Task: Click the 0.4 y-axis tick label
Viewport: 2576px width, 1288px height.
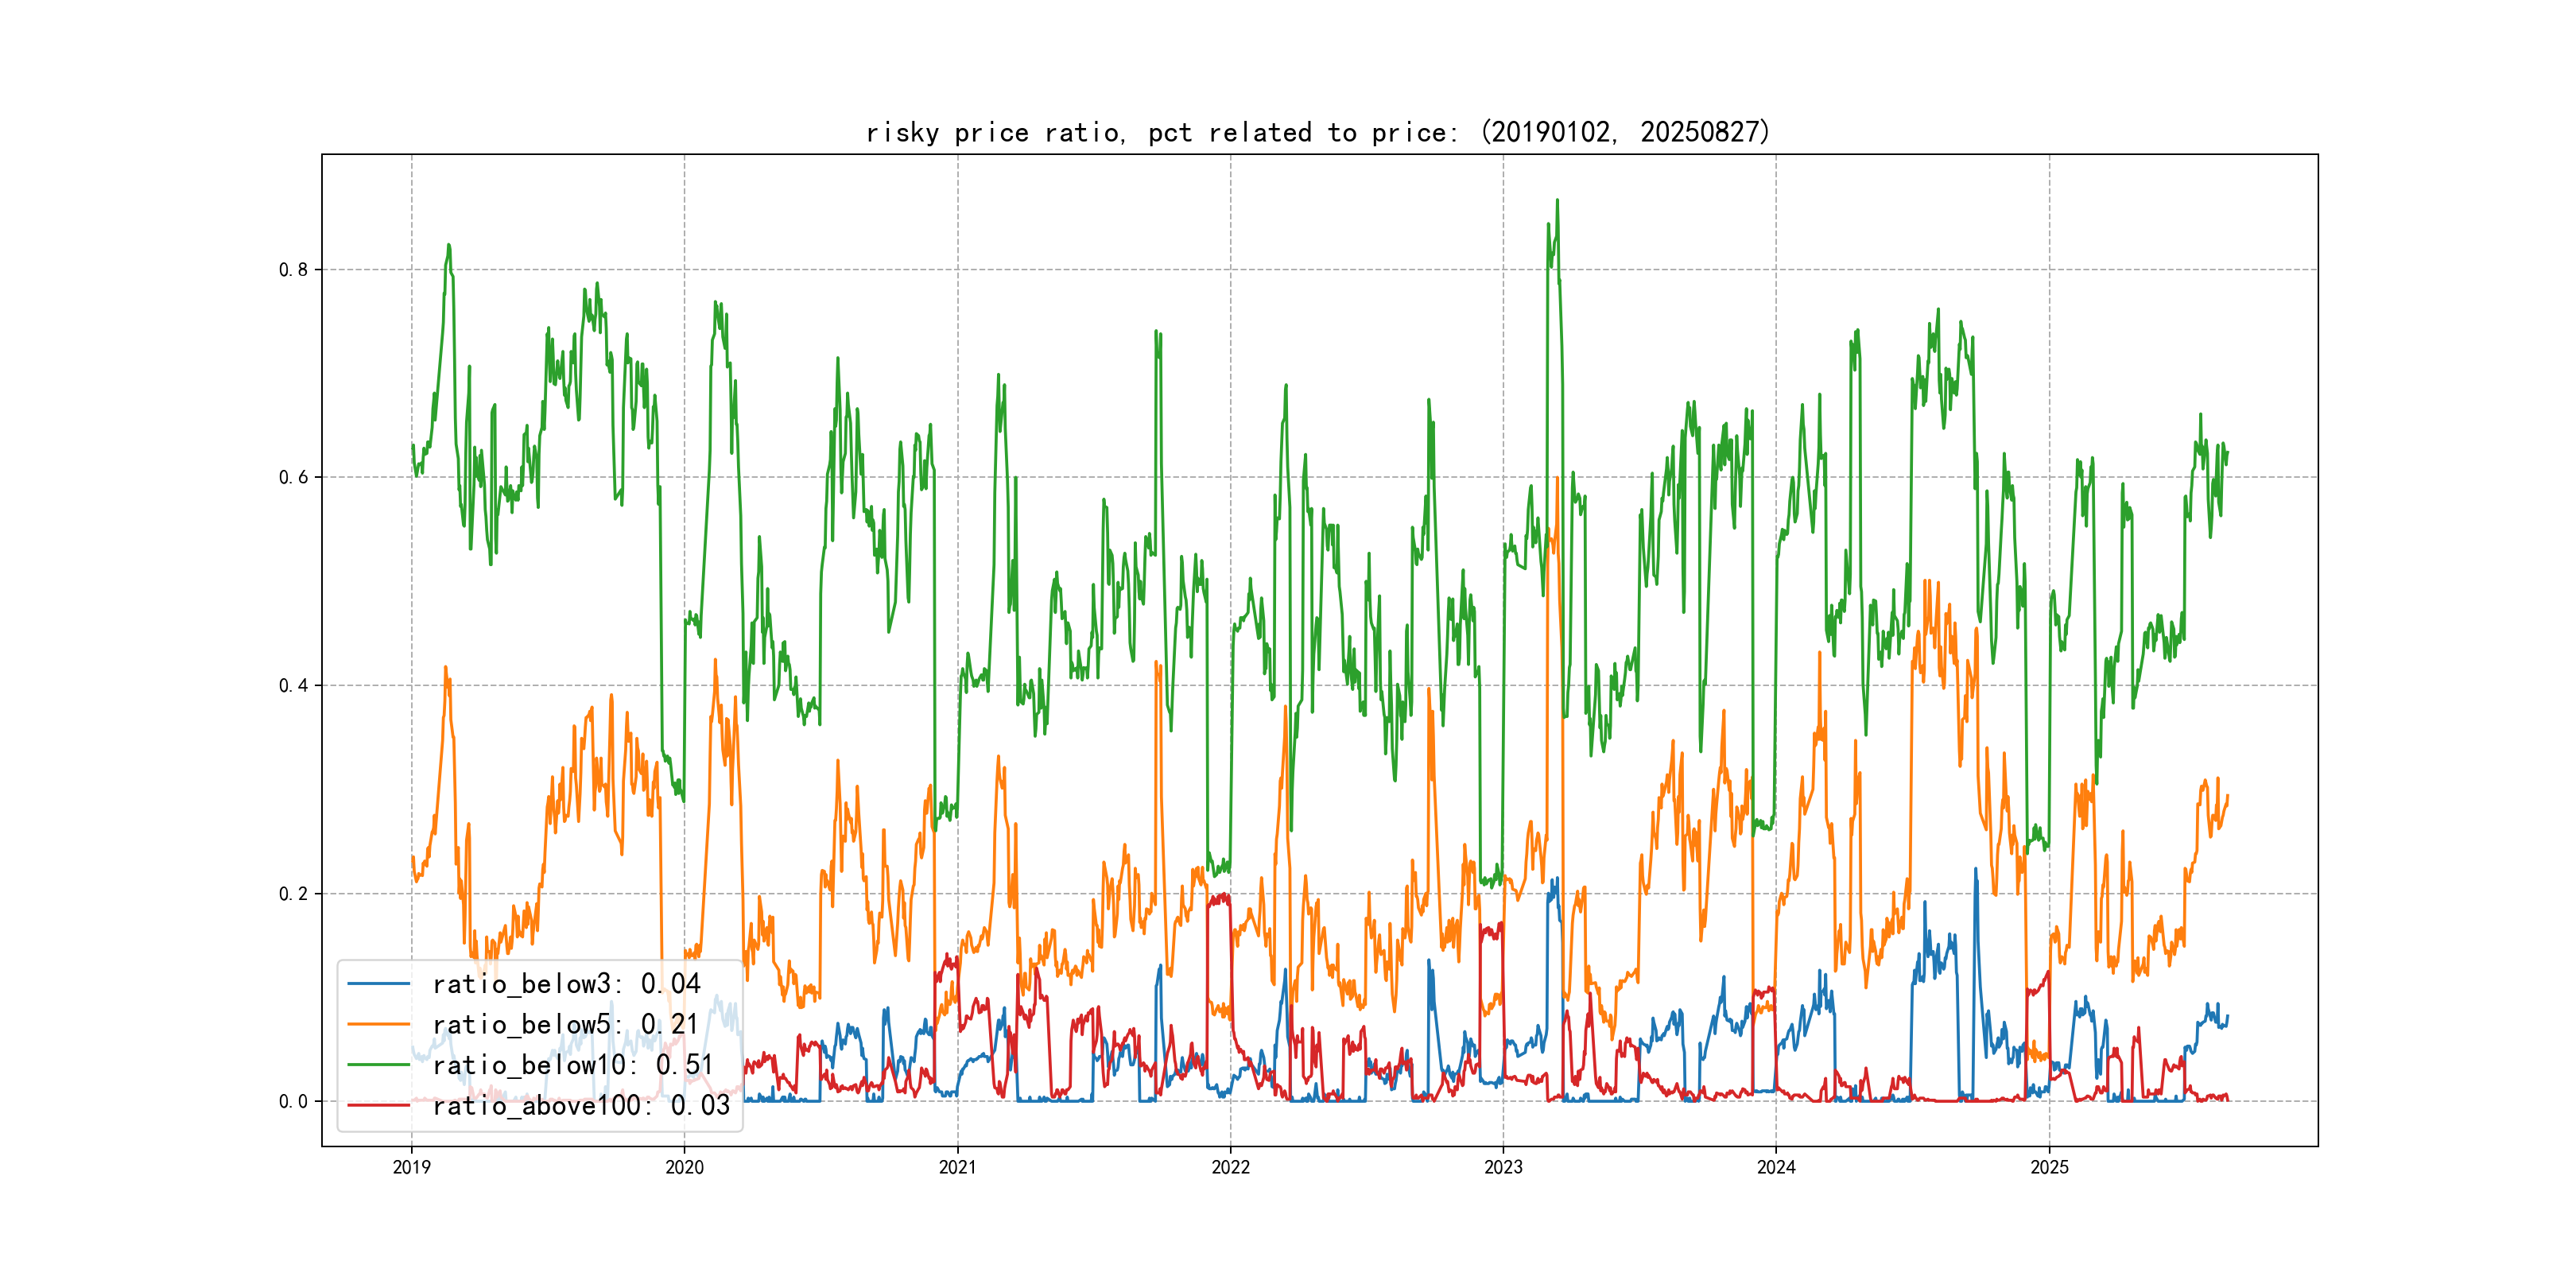Action: pyautogui.click(x=293, y=685)
